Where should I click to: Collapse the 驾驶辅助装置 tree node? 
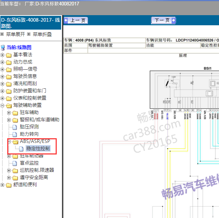point(2,106)
